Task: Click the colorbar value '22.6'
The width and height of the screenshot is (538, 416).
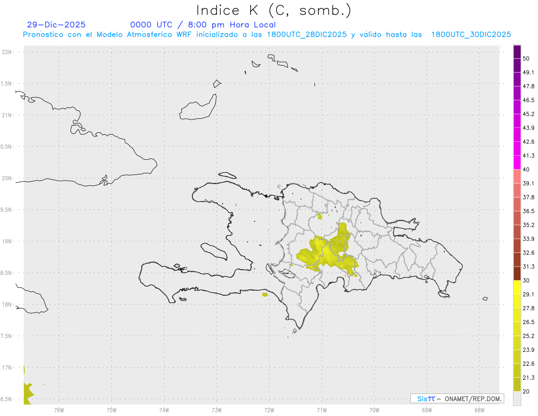Action: 529,363
